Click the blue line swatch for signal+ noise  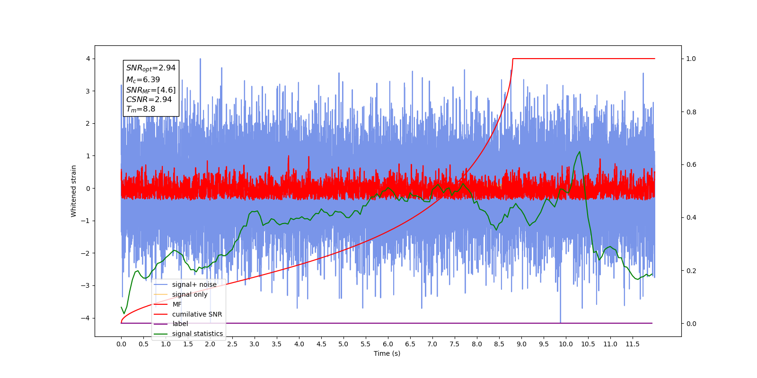click(x=161, y=284)
